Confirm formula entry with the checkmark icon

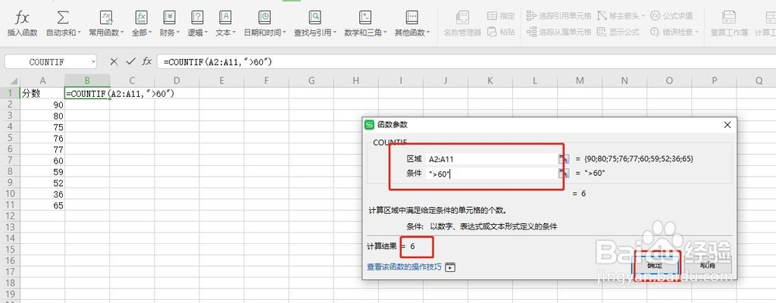point(130,62)
